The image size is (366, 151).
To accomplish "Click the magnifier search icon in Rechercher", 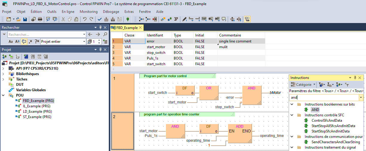I will [x=105, y=34].
